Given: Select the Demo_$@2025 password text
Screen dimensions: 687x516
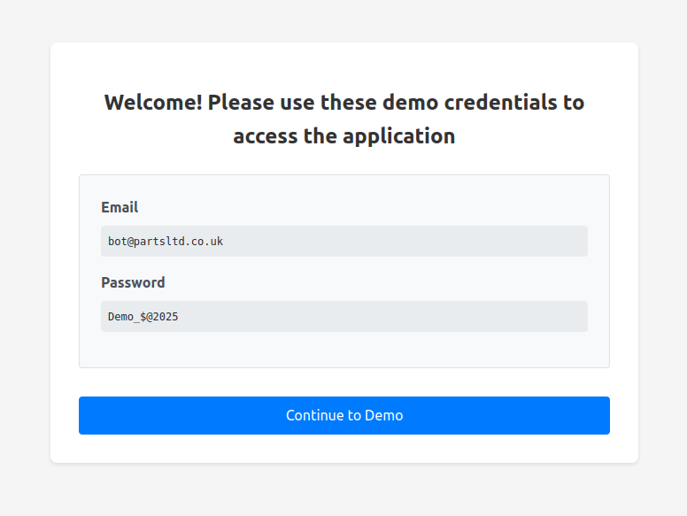Looking at the screenshot, I should pyautogui.click(x=143, y=316).
